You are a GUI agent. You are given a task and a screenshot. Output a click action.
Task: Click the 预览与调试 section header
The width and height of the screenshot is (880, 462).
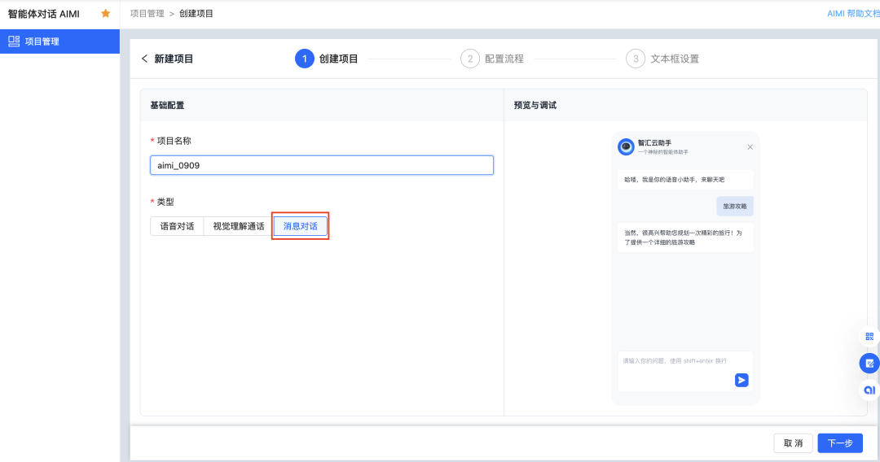tap(535, 105)
